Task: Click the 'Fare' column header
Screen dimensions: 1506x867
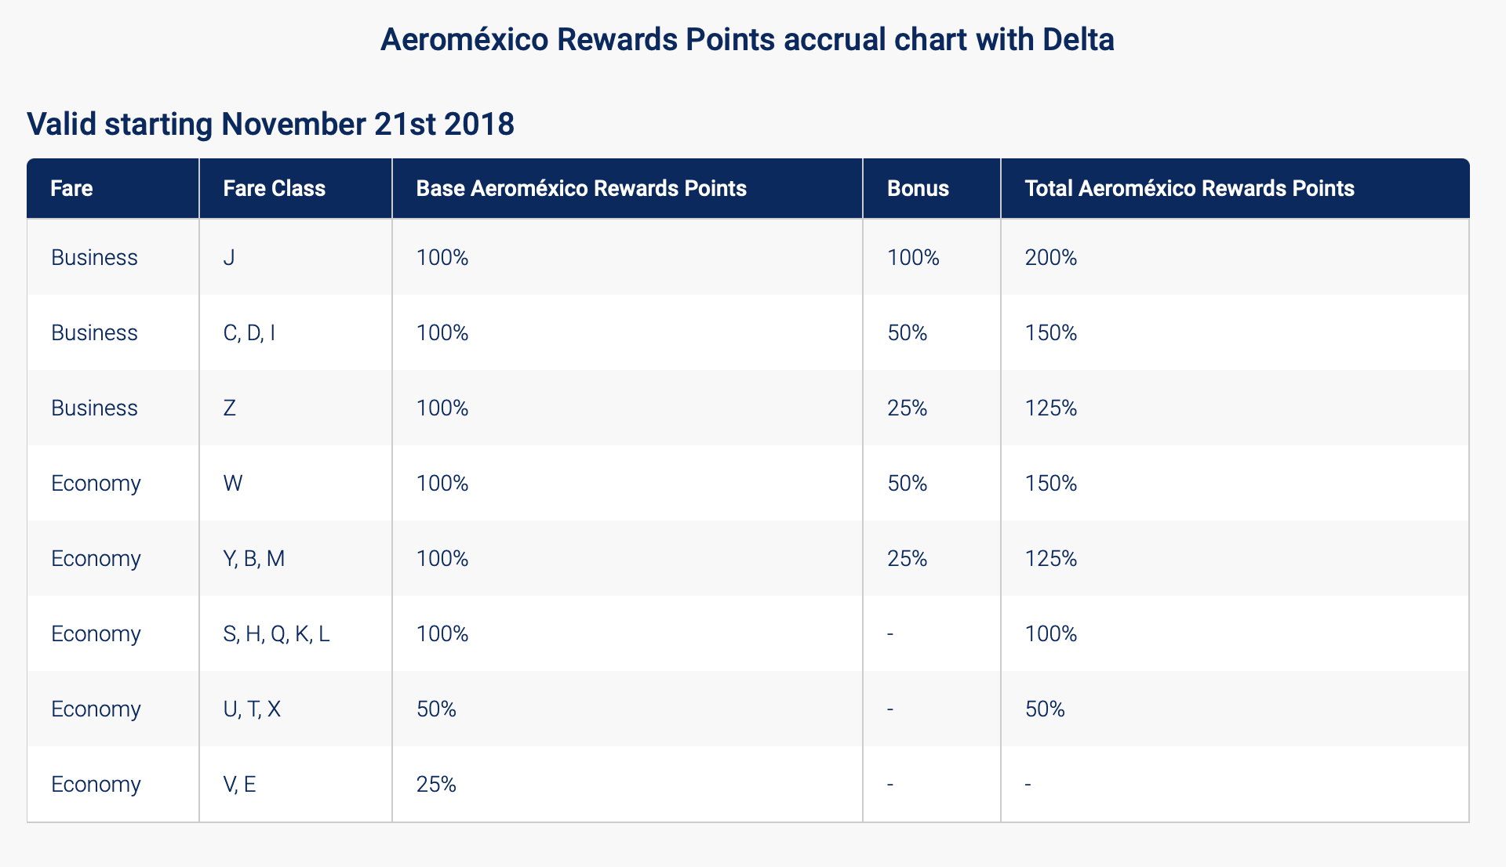Action: point(71,188)
